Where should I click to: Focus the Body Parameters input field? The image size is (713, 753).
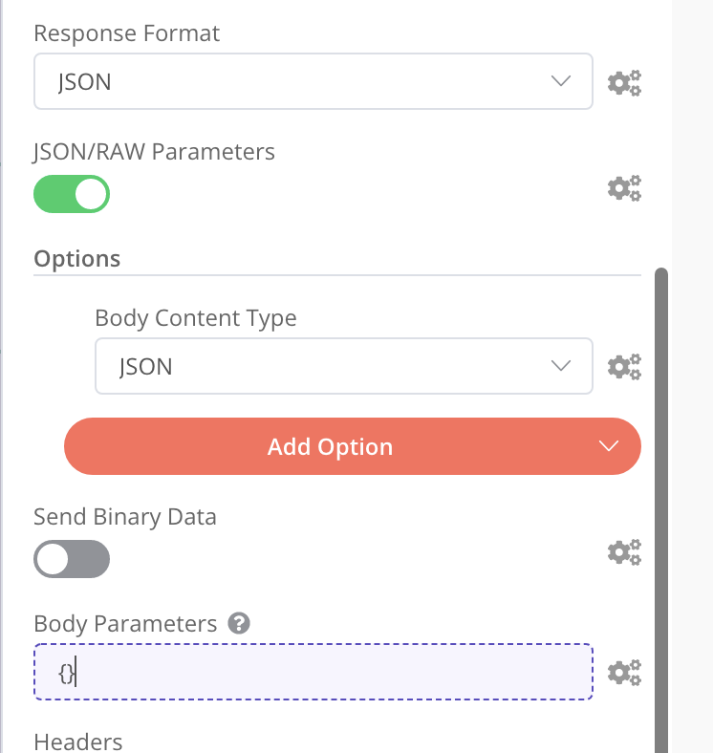click(313, 672)
